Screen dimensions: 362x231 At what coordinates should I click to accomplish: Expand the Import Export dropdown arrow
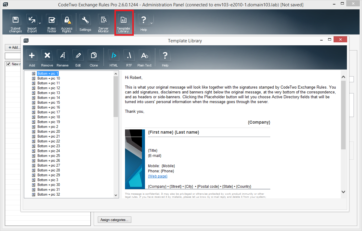coord(40,23)
